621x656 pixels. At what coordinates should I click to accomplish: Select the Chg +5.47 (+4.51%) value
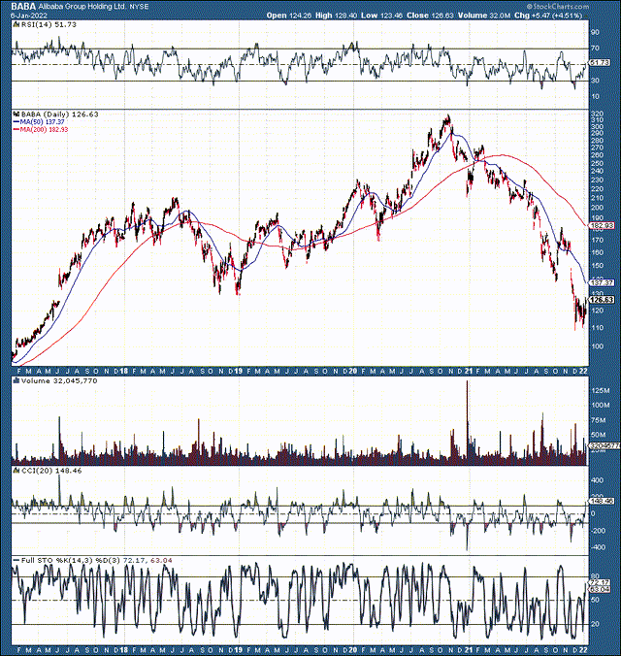tap(548, 16)
